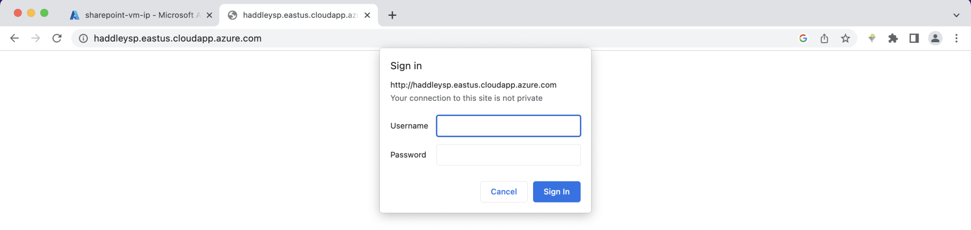
Task: Open Chrome's three-dot menu
Action: (956, 39)
